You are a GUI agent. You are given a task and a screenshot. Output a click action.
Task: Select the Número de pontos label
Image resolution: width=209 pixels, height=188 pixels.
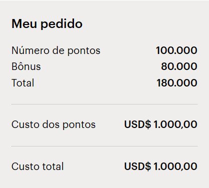click(56, 50)
